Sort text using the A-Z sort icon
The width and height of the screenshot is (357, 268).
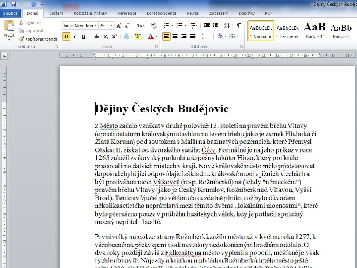(x=228, y=25)
